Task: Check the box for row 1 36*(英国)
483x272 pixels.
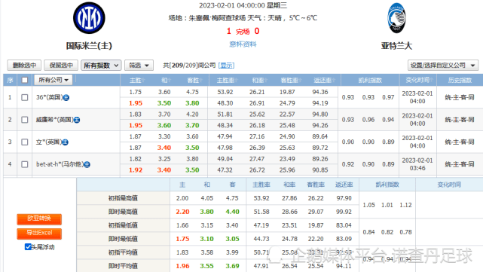Action: (25, 98)
